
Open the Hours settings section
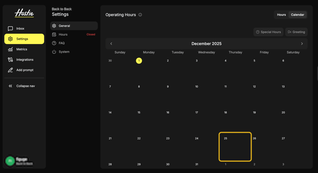point(74,35)
